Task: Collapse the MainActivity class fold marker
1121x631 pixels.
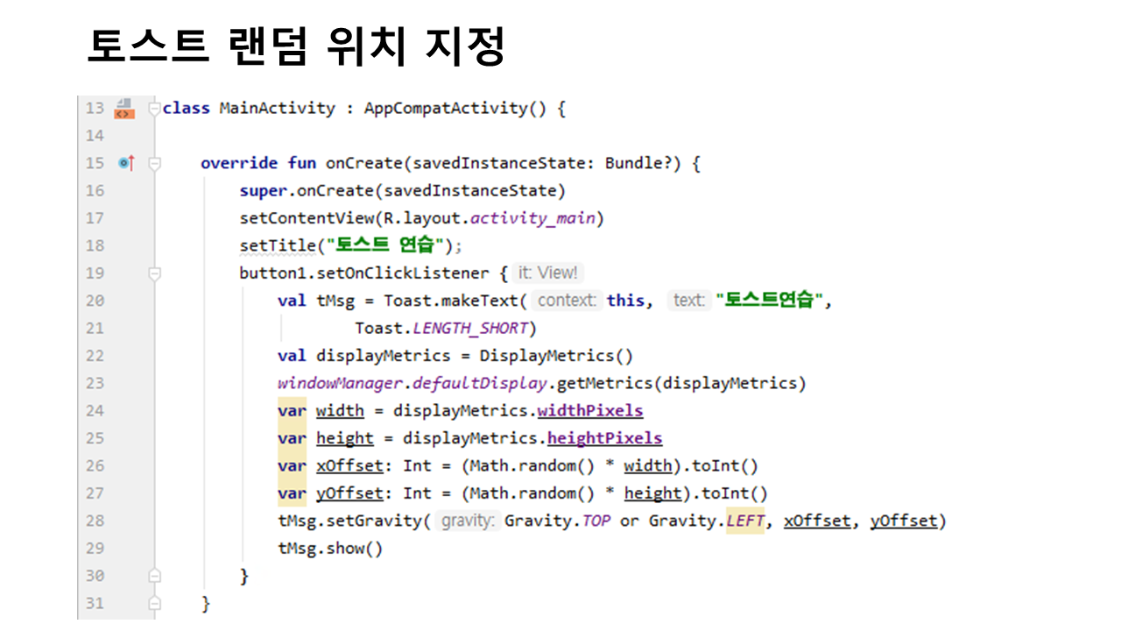Action: (x=155, y=109)
